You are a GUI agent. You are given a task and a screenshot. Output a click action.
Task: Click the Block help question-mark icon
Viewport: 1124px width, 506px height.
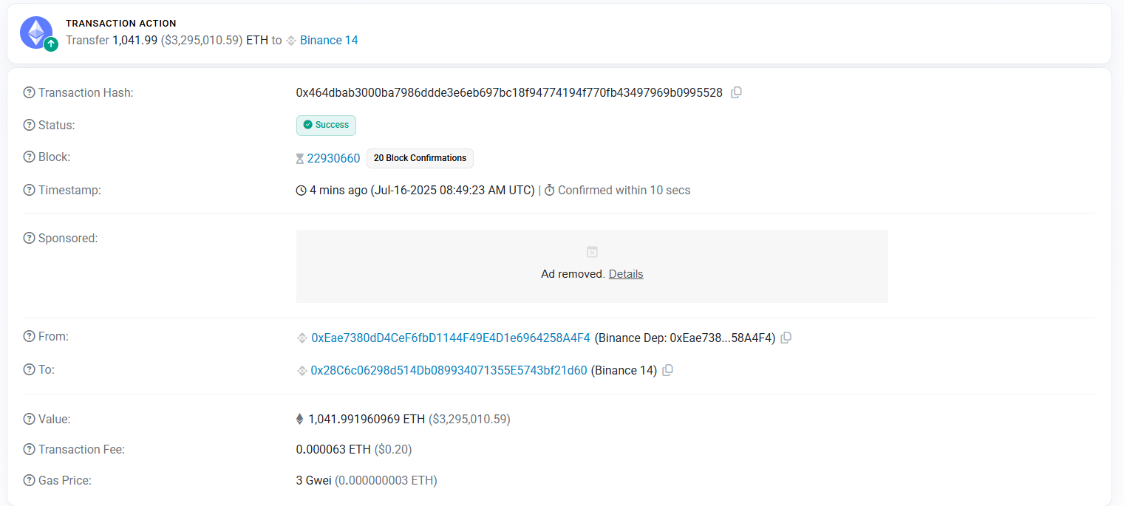(30, 157)
